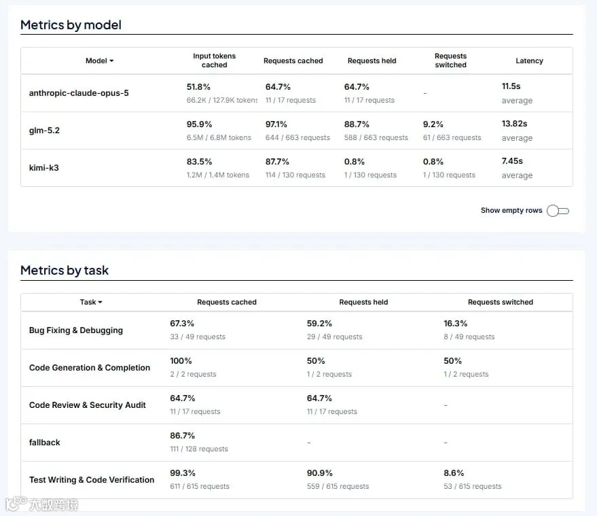This screenshot has width=597, height=516.
Task: Click Requests held header in task table
Action: pos(363,303)
